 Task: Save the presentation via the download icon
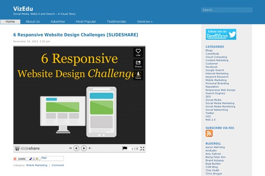click(x=138, y=75)
